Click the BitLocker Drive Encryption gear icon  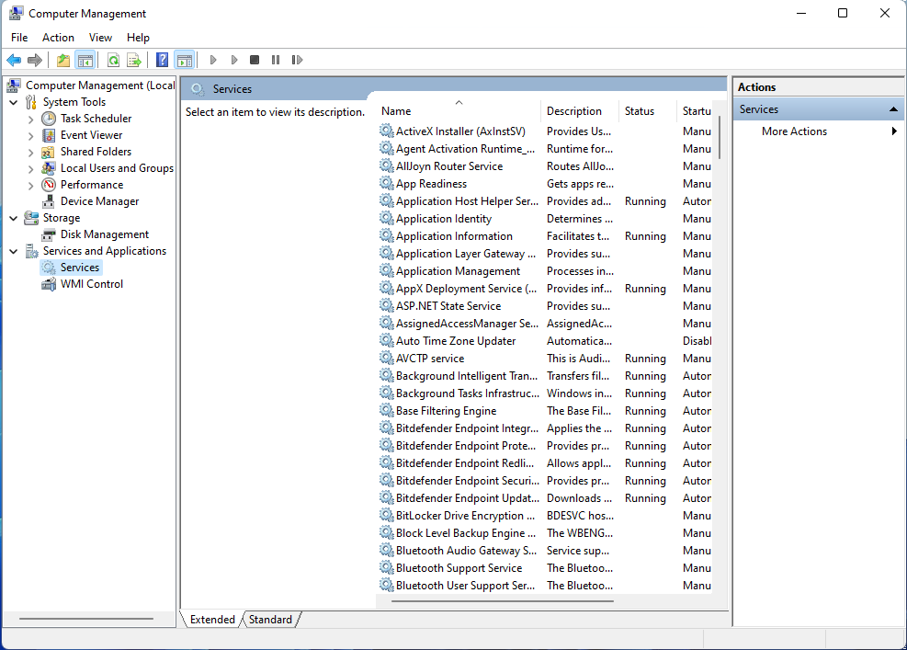tap(386, 516)
